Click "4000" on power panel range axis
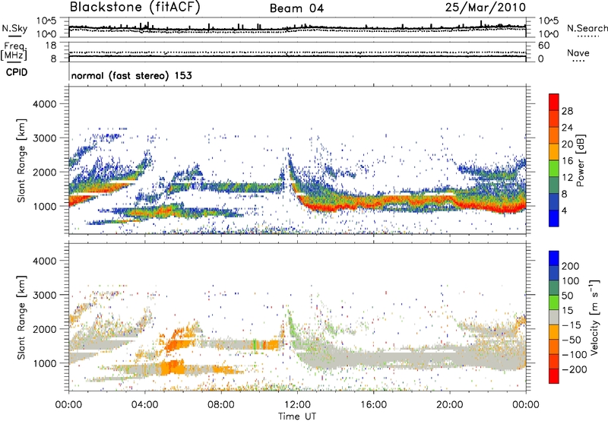This screenshot has height=421, width=608. coord(45,104)
